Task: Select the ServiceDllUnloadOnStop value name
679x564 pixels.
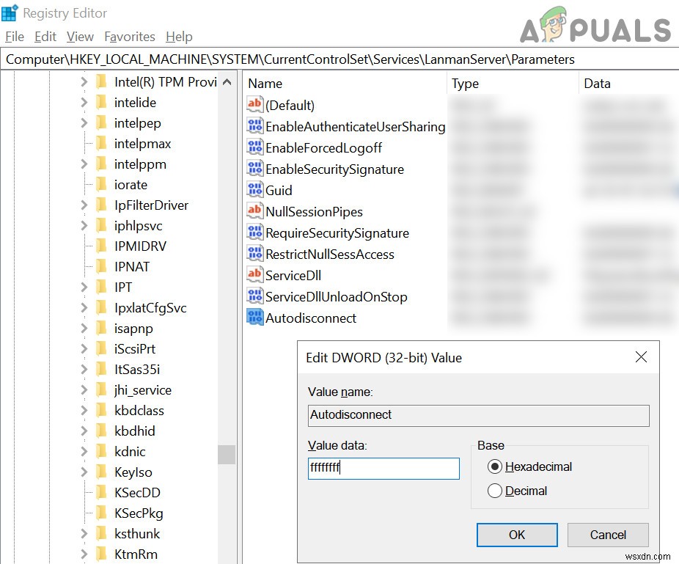Action: point(337,297)
